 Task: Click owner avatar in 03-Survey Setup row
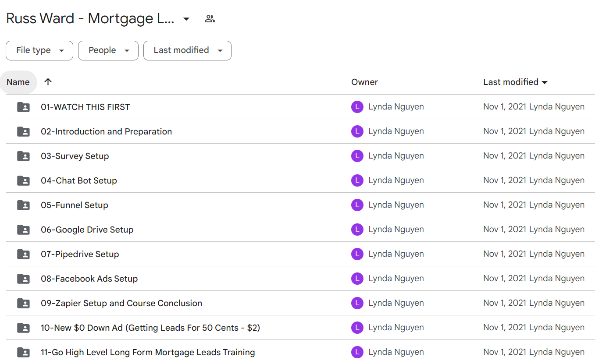(x=357, y=156)
